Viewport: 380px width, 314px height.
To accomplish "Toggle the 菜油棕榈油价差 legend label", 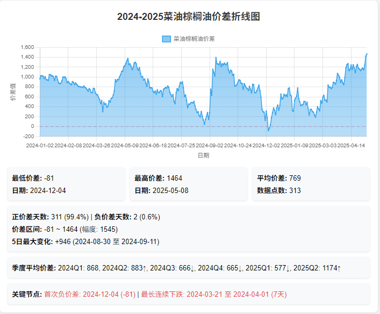I will point(193,39).
